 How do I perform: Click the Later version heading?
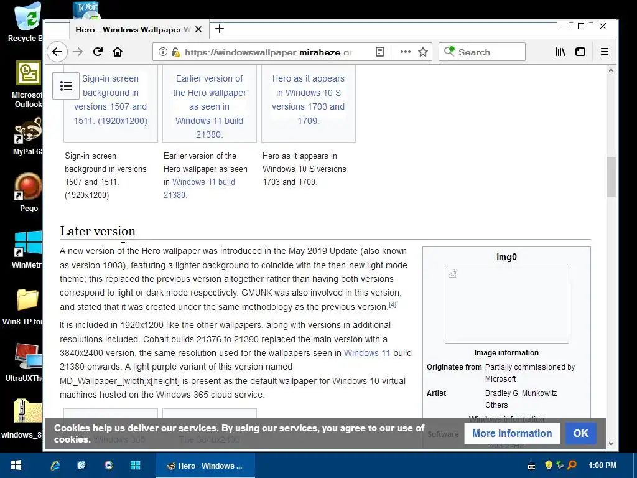coord(98,231)
